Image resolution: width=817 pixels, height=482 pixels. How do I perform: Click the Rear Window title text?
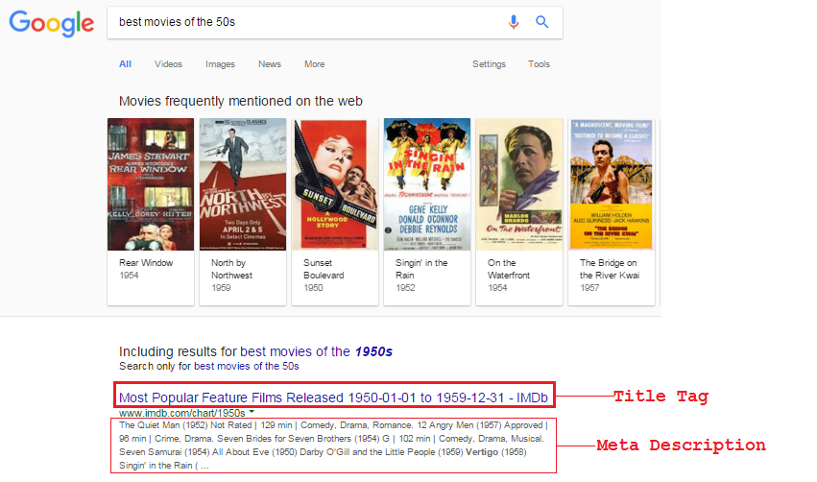[146, 263]
